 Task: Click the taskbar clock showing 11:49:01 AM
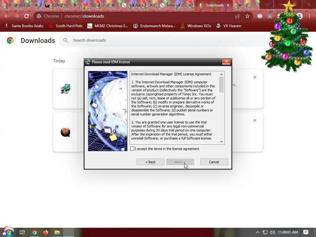[x=288, y=232]
